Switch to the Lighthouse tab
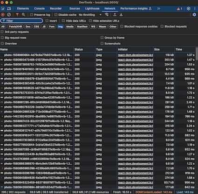Image resolution: width=198 pixels, height=194 pixels. (x=92, y=9)
